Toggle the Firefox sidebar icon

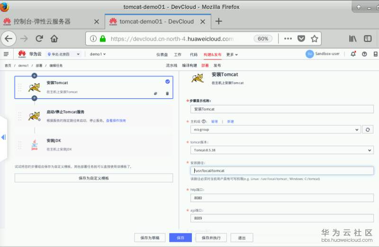[x=368, y=39]
